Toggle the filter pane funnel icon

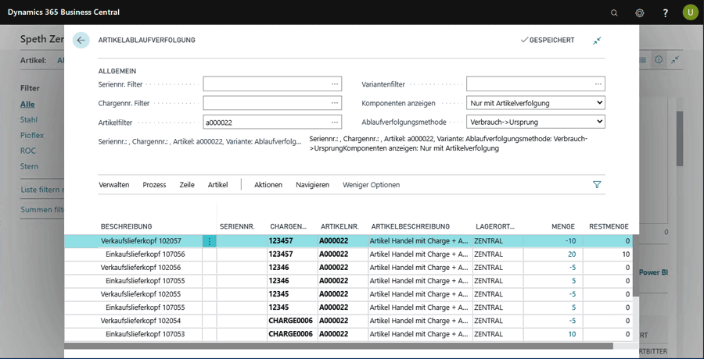pos(597,185)
